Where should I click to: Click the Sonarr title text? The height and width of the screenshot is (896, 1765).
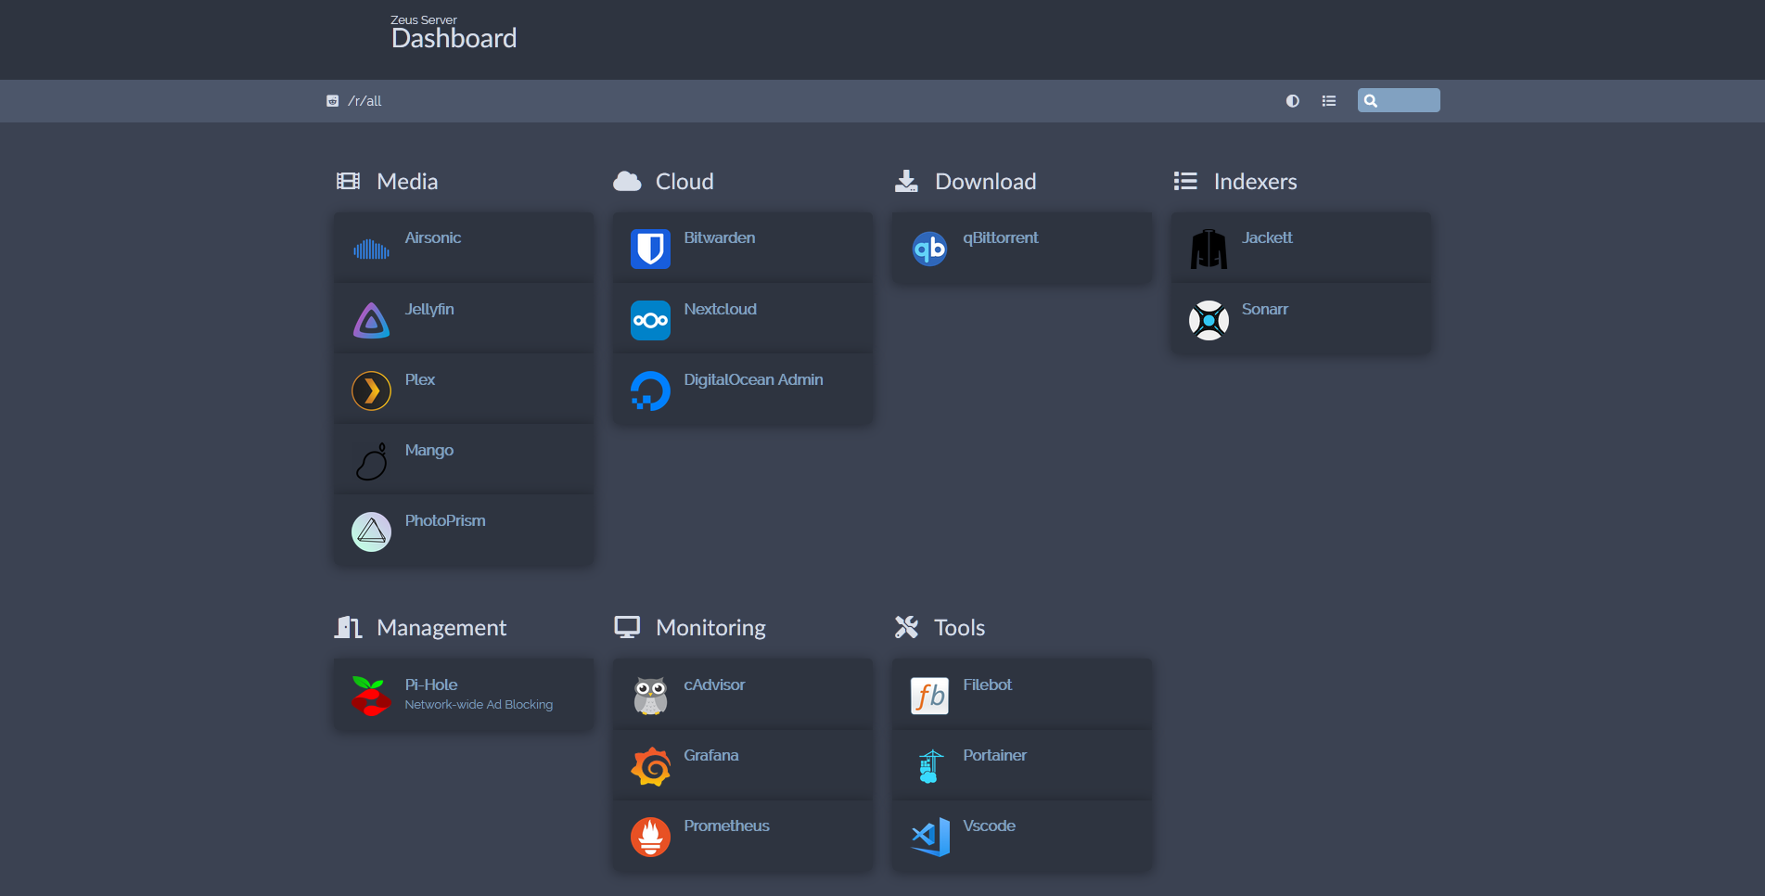(1265, 309)
